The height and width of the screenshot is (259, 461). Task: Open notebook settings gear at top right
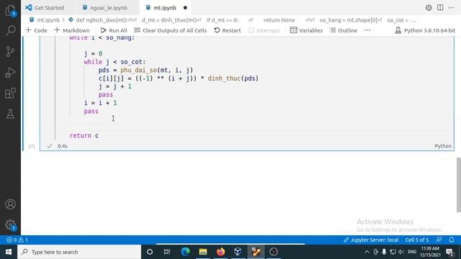click(x=429, y=8)
